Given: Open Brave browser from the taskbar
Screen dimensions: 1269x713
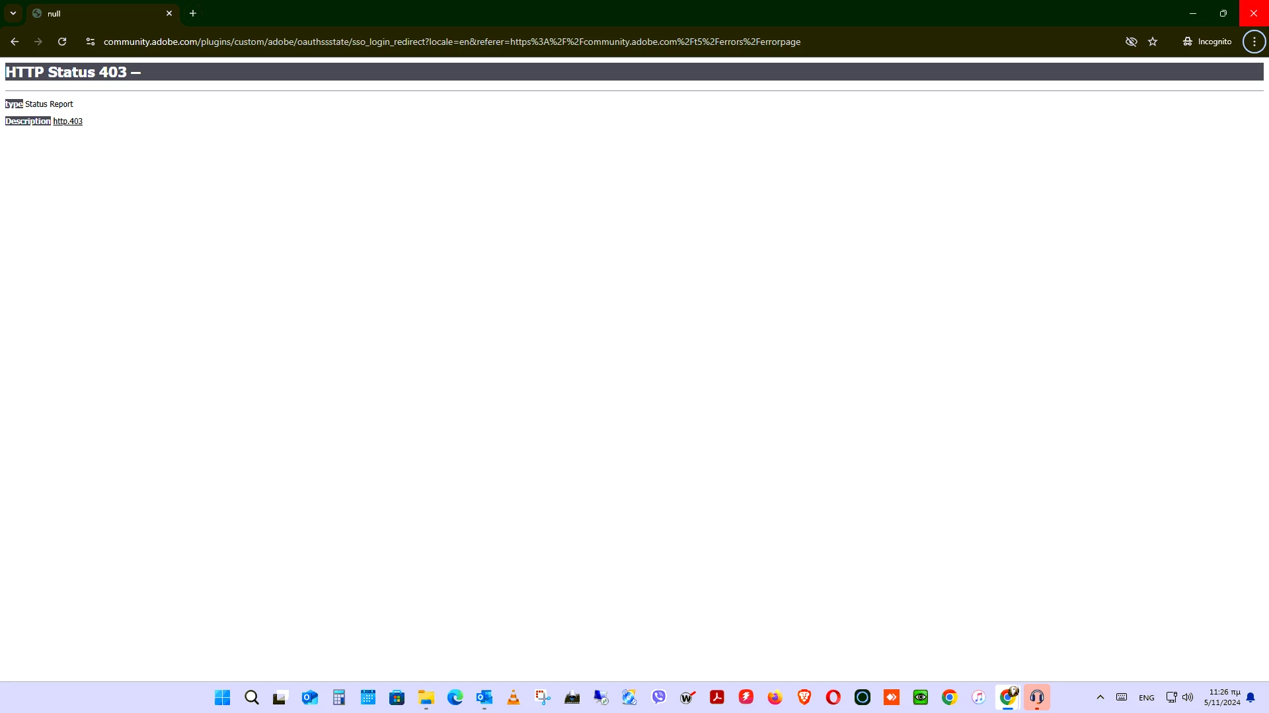Looking at the screenshot, I should (x=804, y=697).
